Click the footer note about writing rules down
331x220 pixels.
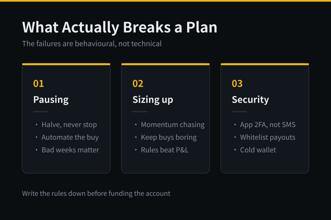coord(96,193)
